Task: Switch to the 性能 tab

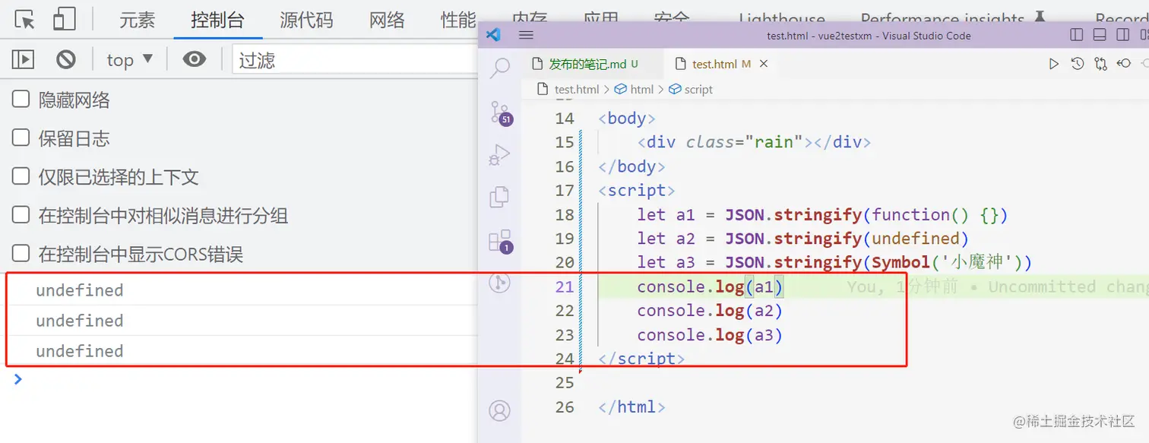Action: point(458,20)
